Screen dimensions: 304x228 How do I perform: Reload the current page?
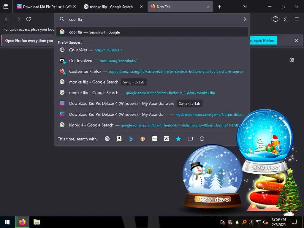[x=28, y=19]
